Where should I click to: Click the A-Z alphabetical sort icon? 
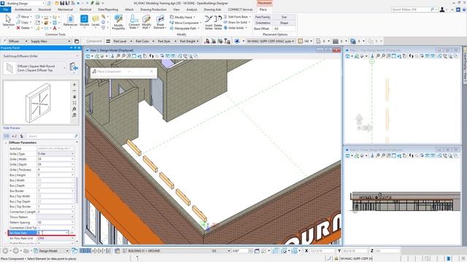(x=14, y=136)
